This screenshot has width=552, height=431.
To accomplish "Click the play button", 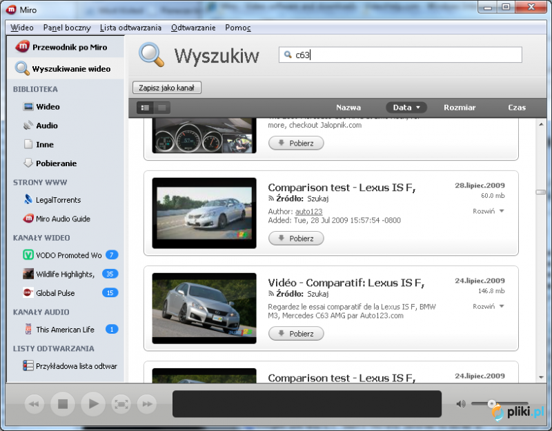I will click(x=93, y=404).
